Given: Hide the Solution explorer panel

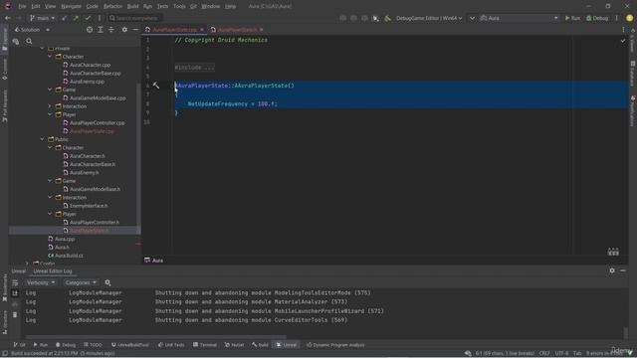Looking at the screenshot, I should [135, 30].
